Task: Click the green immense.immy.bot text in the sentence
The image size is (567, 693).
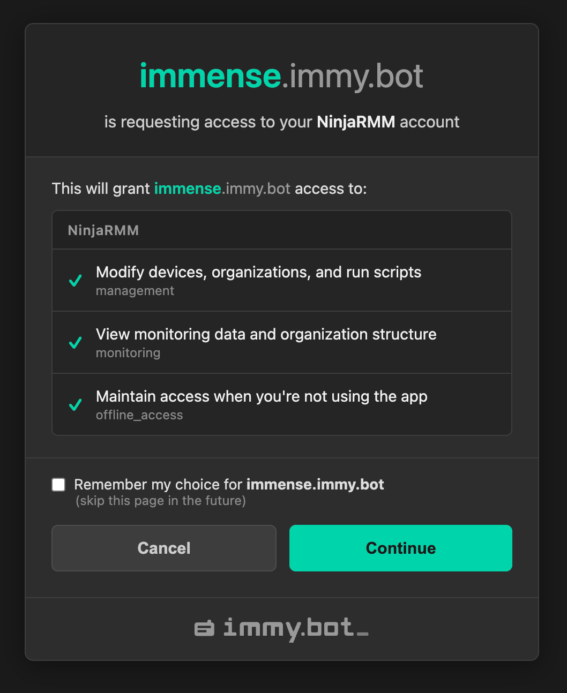Action: (187, 189)
